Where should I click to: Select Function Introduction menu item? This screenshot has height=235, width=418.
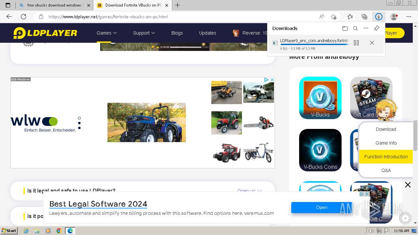[x=386, y=157]
